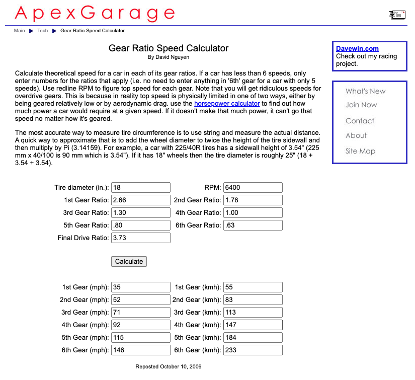415x380 pixels.
Task: Click the 6th Gear mph result field
Action: (x=141, y=350)
